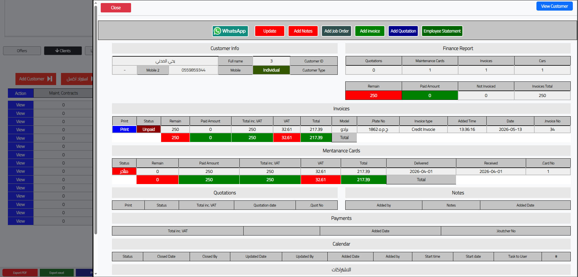This screenshot has width=578, height=277.
Task: Click Export PDF at the bottom
Action: (x=20, y=273)
